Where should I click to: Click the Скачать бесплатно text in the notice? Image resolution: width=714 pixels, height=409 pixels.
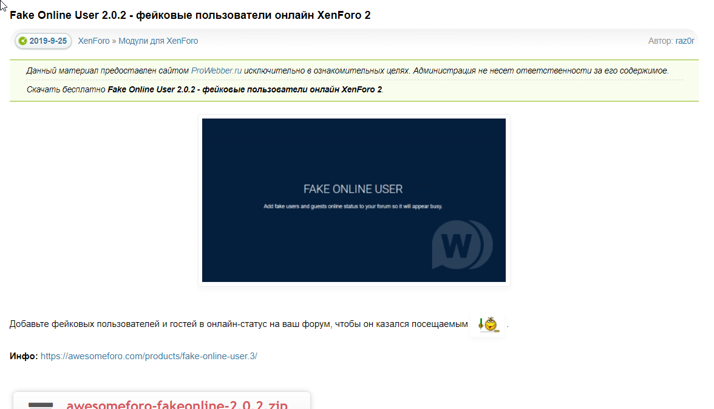point(66,89)
